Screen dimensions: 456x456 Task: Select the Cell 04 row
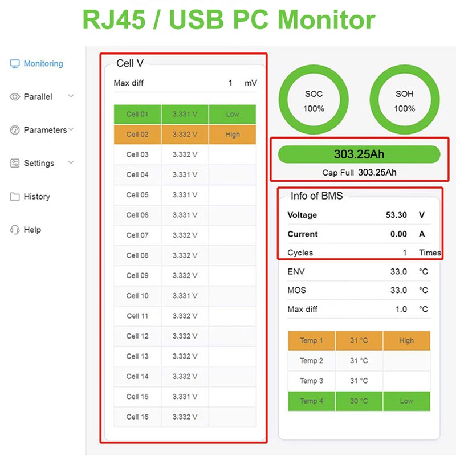[x=185, y=175]
